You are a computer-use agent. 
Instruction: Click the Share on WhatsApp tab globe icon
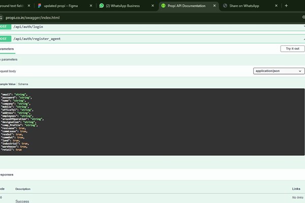225,6
